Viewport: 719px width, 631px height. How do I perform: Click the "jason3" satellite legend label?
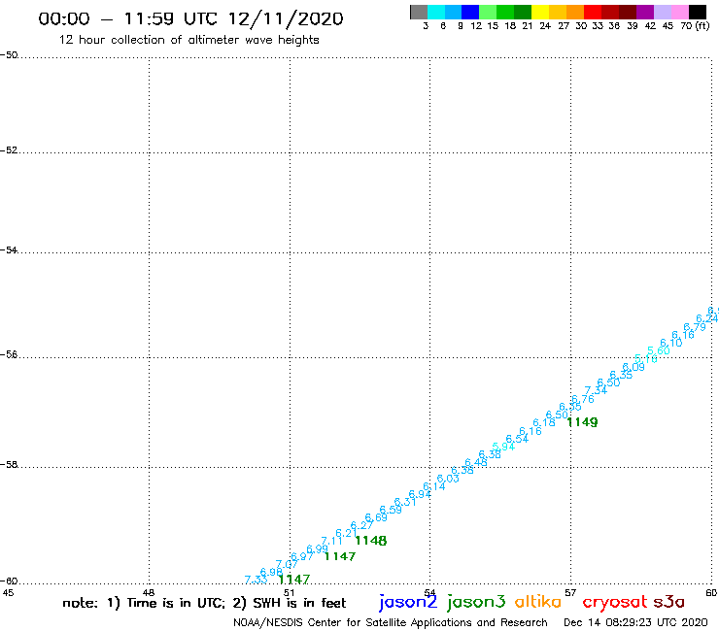[476, 602]
